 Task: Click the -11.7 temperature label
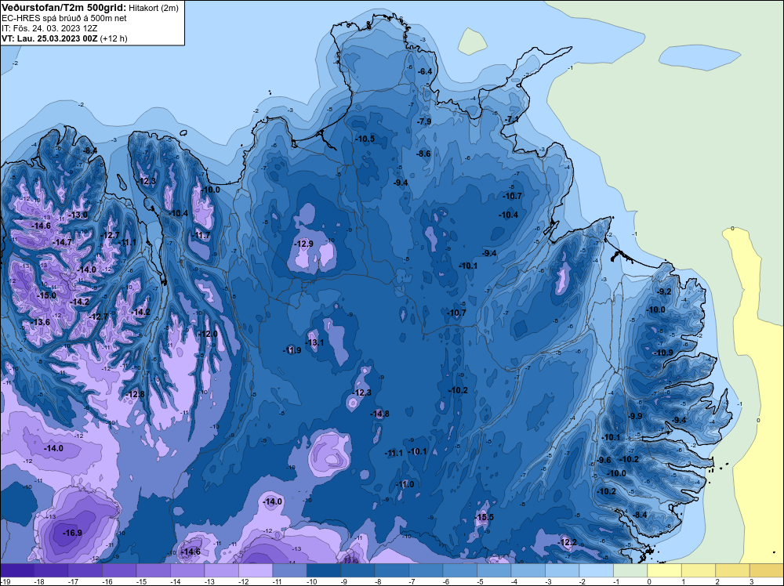[x=201, y=235]
